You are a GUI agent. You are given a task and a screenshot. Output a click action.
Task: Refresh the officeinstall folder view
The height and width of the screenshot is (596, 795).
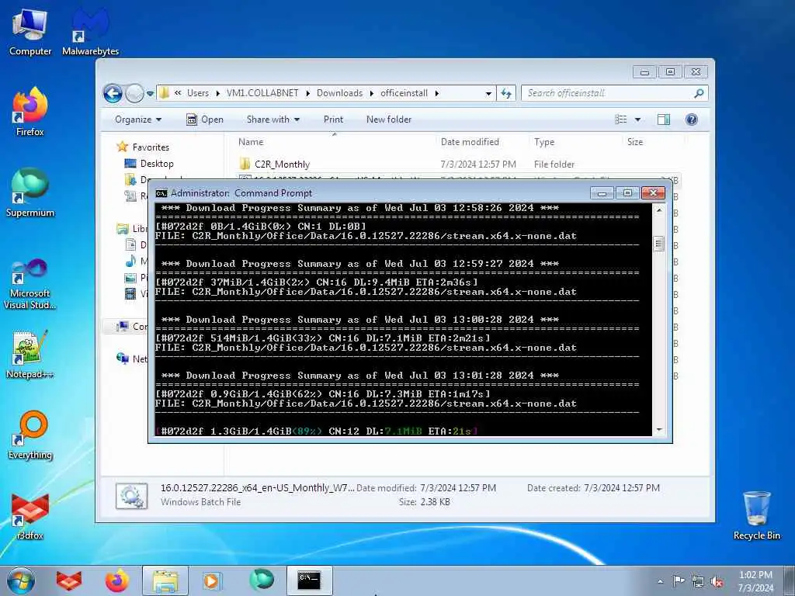pyautogui.click(x=506, y=93)
